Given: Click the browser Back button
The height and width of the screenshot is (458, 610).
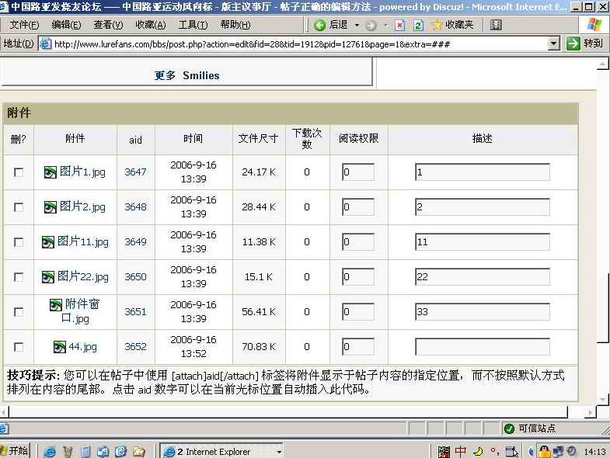Looking at the screenshot, I should pos(331,25).
